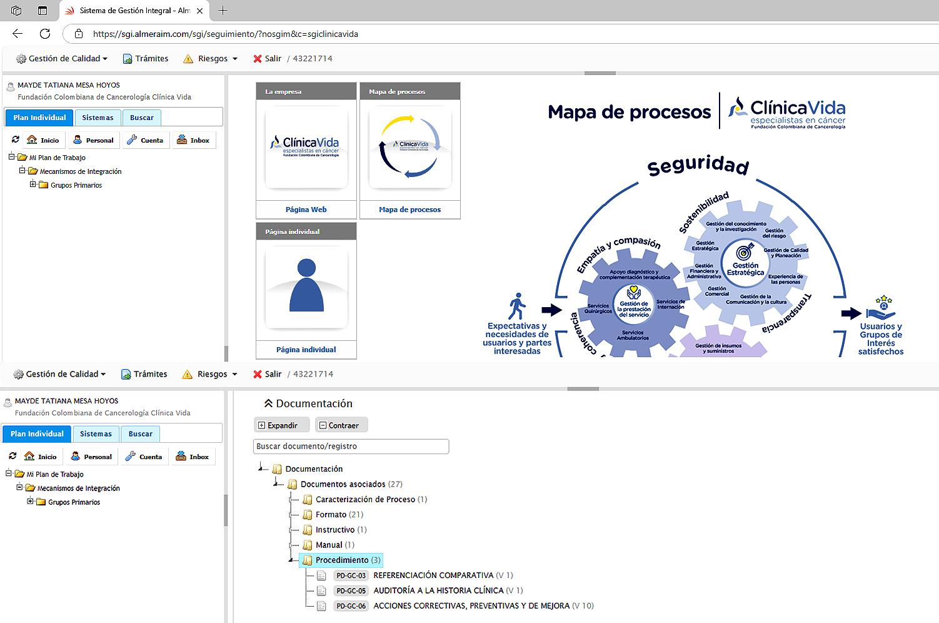Click the address bar URL
939x623 pixels.
coord(226,34)
